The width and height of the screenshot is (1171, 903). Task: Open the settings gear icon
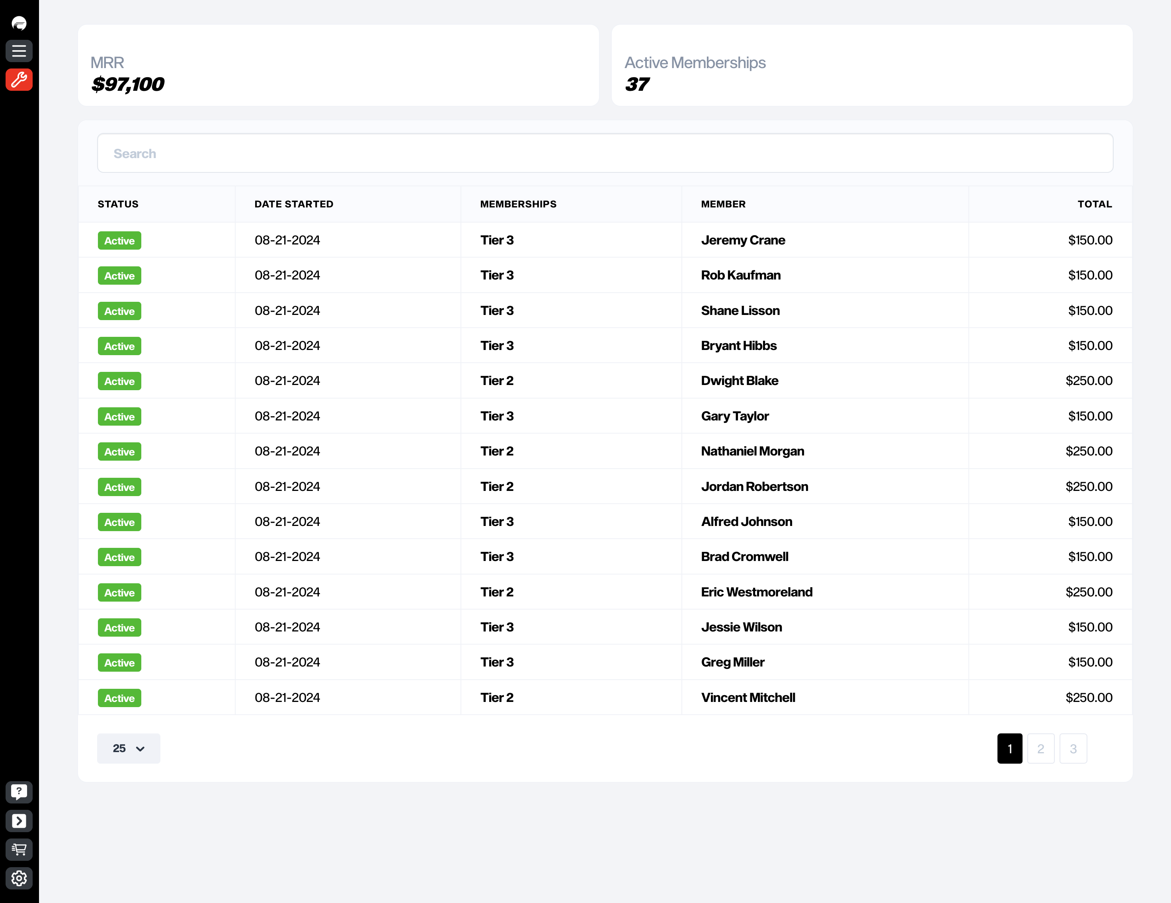click(x=19, y=878)
